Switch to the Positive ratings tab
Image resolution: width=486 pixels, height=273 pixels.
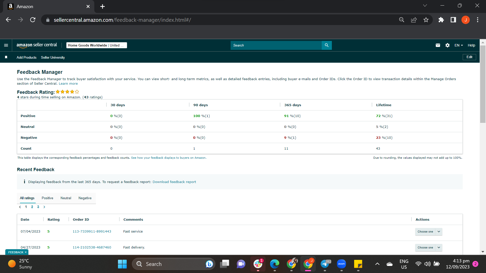pos(47,198)
